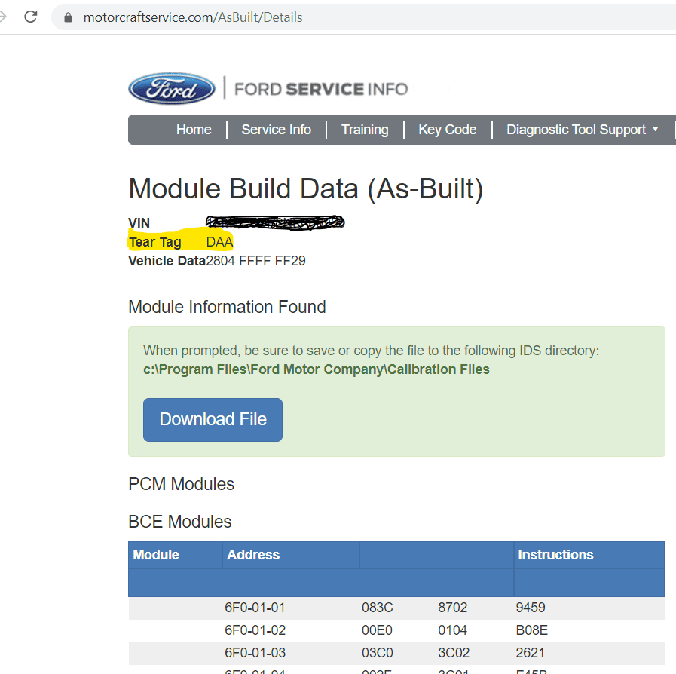Select the value B08E in the table
This screenshot has width=676, height=674.
(x=531, y=630)
